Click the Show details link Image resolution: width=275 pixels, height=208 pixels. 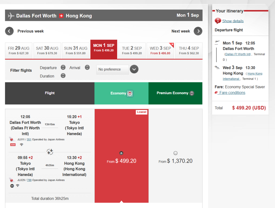[x=233, y=21]
